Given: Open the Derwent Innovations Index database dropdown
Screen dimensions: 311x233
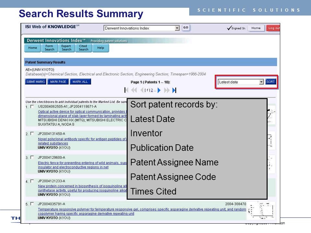Looking at the screenshot, I should (177, 28).
